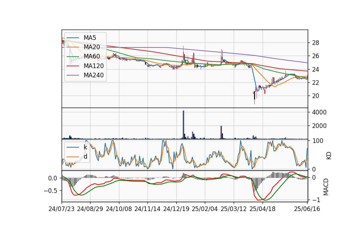Click the MACD right axis label −1
Viewport: 342px width, 246px height.
316,200
